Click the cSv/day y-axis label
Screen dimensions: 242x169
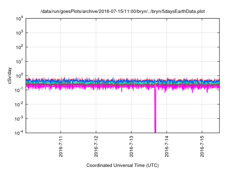[x=9, y=75]
